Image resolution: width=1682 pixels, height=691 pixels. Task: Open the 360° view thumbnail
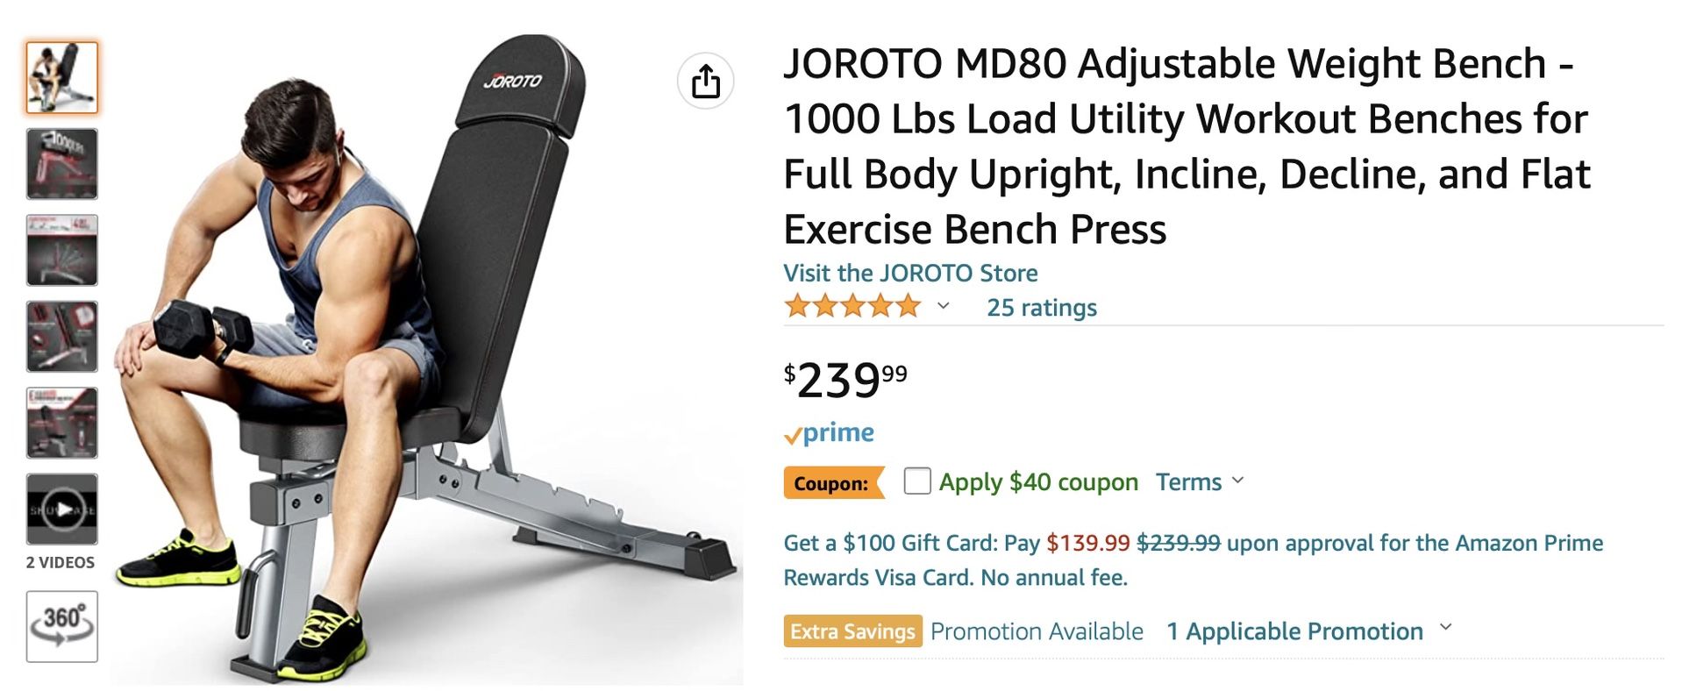pos(61,626)
